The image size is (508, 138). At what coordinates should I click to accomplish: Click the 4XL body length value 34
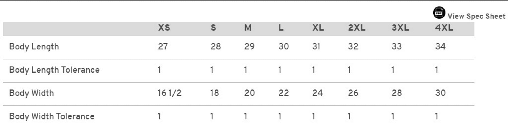(440, 46)
